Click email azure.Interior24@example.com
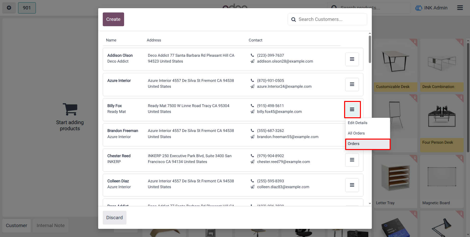This screenshot has width=470, height=237. (284, 86)
